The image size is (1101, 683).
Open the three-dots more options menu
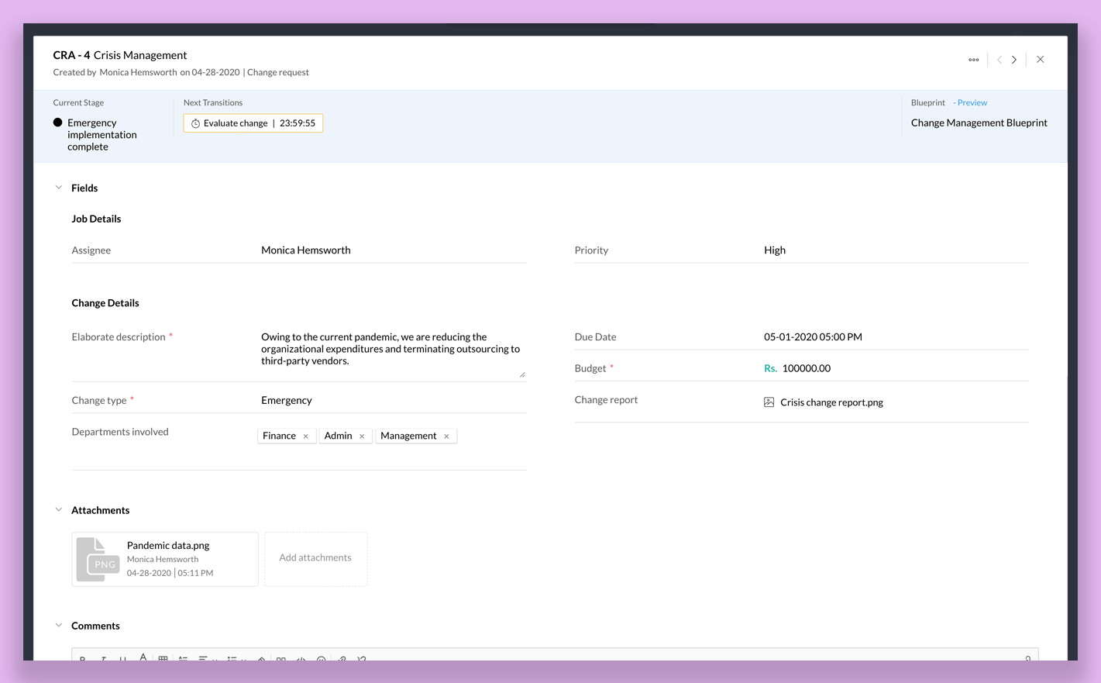click(973, 60)
